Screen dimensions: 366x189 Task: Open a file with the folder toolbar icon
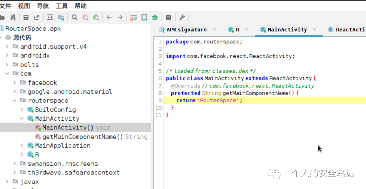coord(2,17)
